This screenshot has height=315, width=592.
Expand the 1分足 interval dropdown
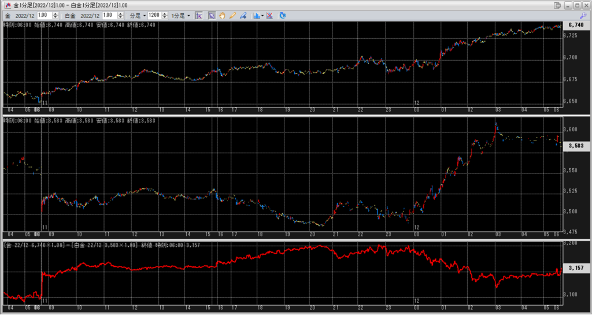coord(181,15)
